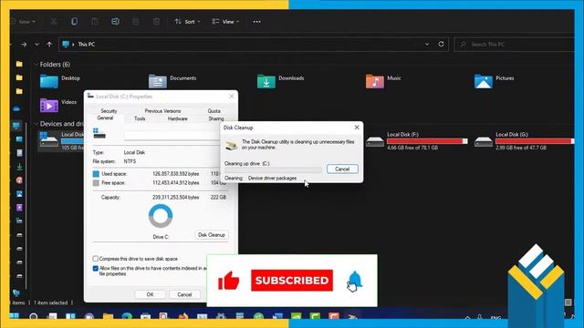Click the Copy icon in Explorer toolbar
This screenshot has width=584, height=328.
pyautogui.click(x=74, y=22)
